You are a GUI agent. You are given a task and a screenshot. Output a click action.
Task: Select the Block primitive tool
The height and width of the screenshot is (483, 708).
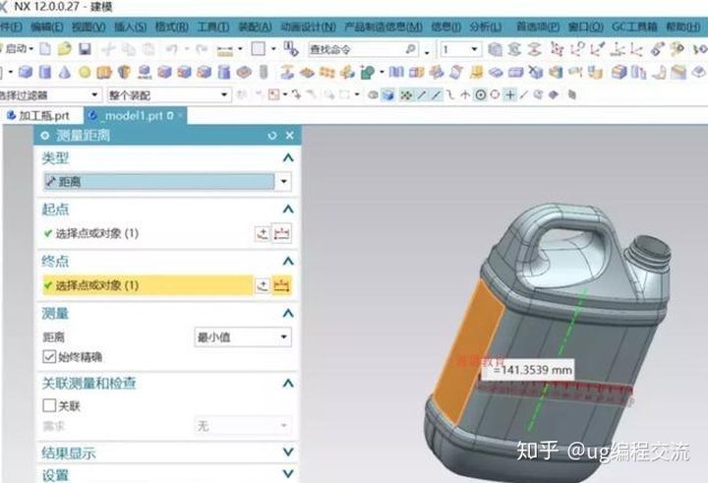coord(26,72)
